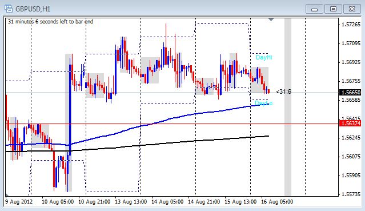Click the 1.56245 price scale value
Image resolution: width=365 pixels, height=211 pixels.
[351, 138]
